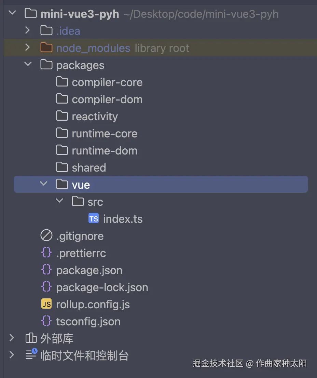
Task: Click the JS icon beside rollup.config.js
Action: pyautogui.click(x=46, y=304)
